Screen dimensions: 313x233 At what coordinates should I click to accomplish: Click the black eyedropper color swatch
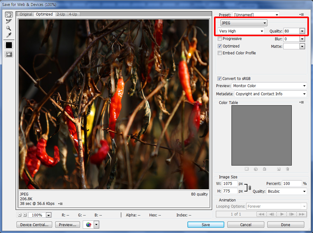coord(9,45)
